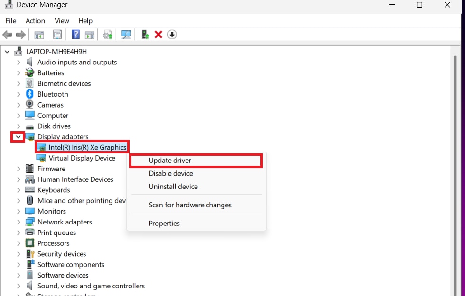Image resolution: width=465 pixels, height=296 pixels.
Task: Click the Back arrow toolbar icon
Action: [7, 35]
